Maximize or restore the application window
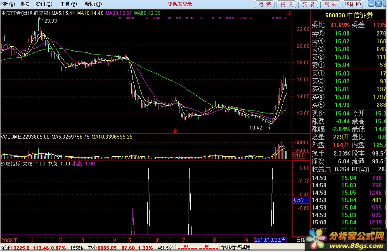 (x=379, y=3)
